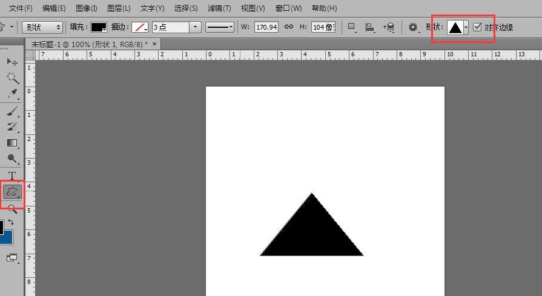Open the 形状 tool mode dropdown
This screenshot has width=542, height=296.
tap(42, 27)
